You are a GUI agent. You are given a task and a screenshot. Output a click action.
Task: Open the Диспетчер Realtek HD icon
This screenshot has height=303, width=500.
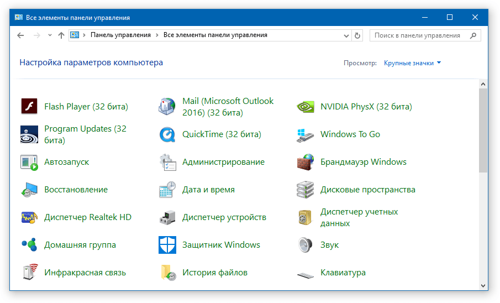click(29, 217)
